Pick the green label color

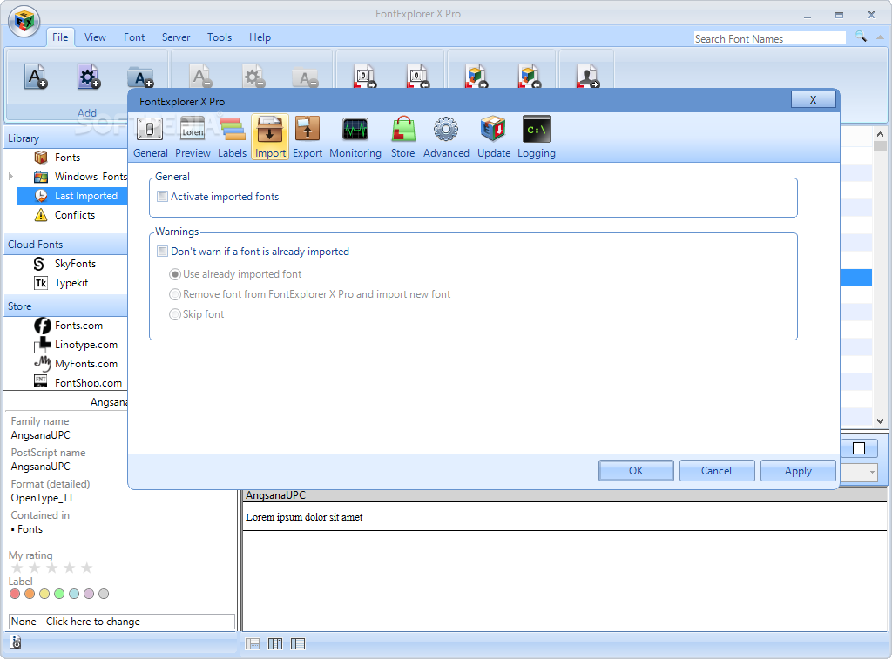[59, 594]
